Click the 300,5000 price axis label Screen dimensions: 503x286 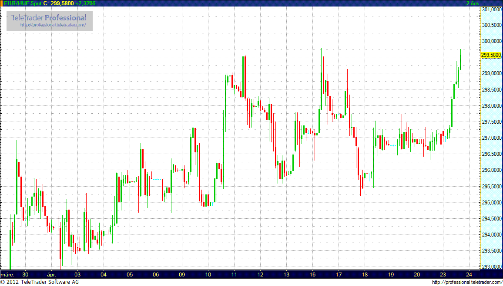(492, 25)
